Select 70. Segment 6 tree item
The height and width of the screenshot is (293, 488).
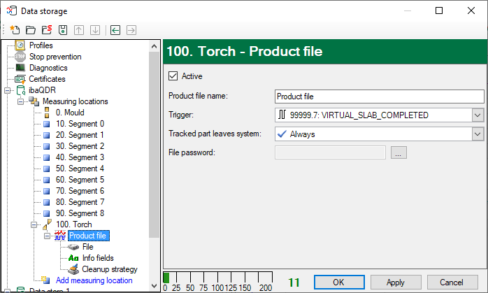tap(80, 191)
